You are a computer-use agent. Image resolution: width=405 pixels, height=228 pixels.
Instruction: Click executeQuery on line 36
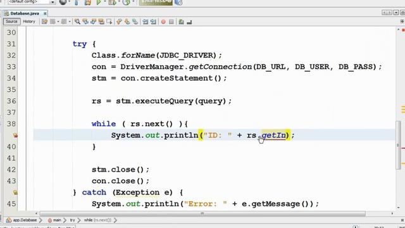164,101
